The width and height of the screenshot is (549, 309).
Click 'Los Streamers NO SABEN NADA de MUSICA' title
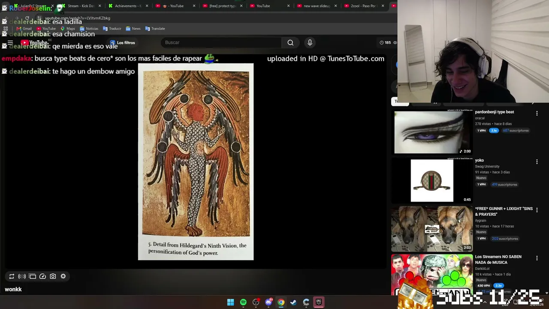(x=498, y=260)
